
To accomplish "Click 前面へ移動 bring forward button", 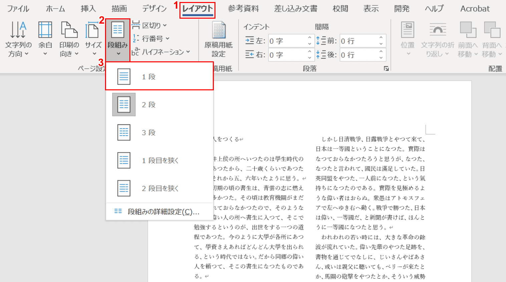I will 468,39.
